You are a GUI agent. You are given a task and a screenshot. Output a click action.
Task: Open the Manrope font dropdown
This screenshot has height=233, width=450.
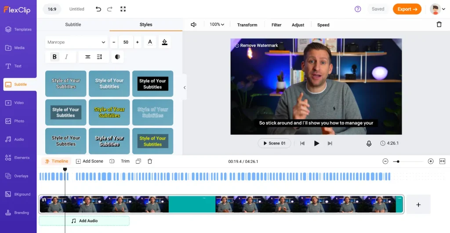76,42
